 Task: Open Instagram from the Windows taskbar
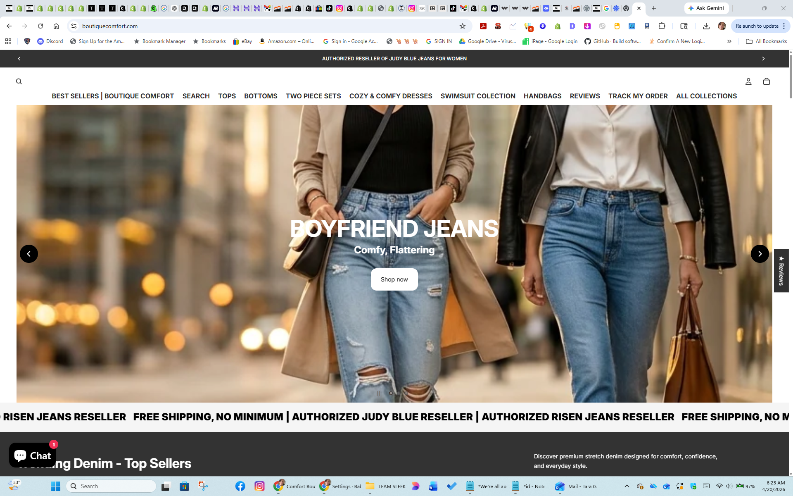[x=259, y=486]
